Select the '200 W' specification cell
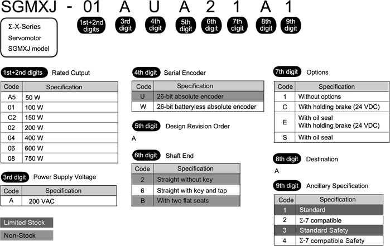This screenshot has width=390, height=246. [x=70, y=128]
